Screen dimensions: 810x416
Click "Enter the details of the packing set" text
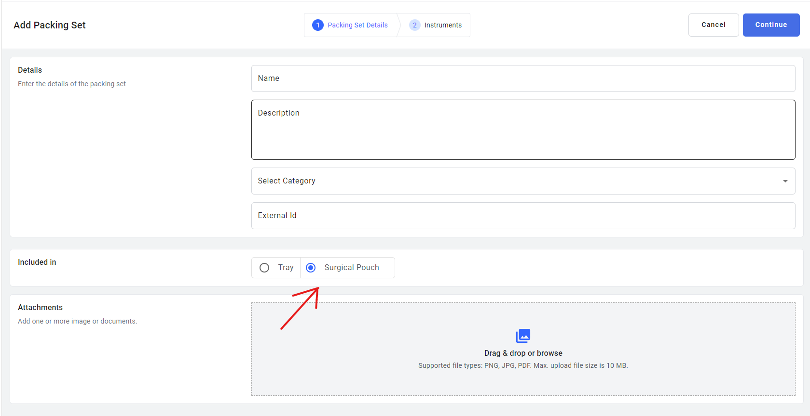tap(72, 84)
